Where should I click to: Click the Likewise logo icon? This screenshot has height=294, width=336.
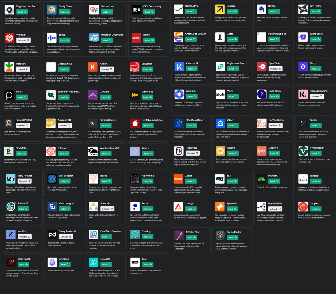262,151
